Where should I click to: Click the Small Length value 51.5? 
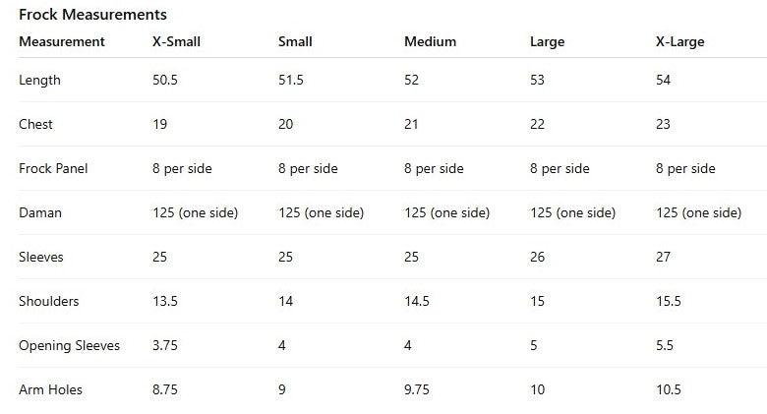(291, 81)
